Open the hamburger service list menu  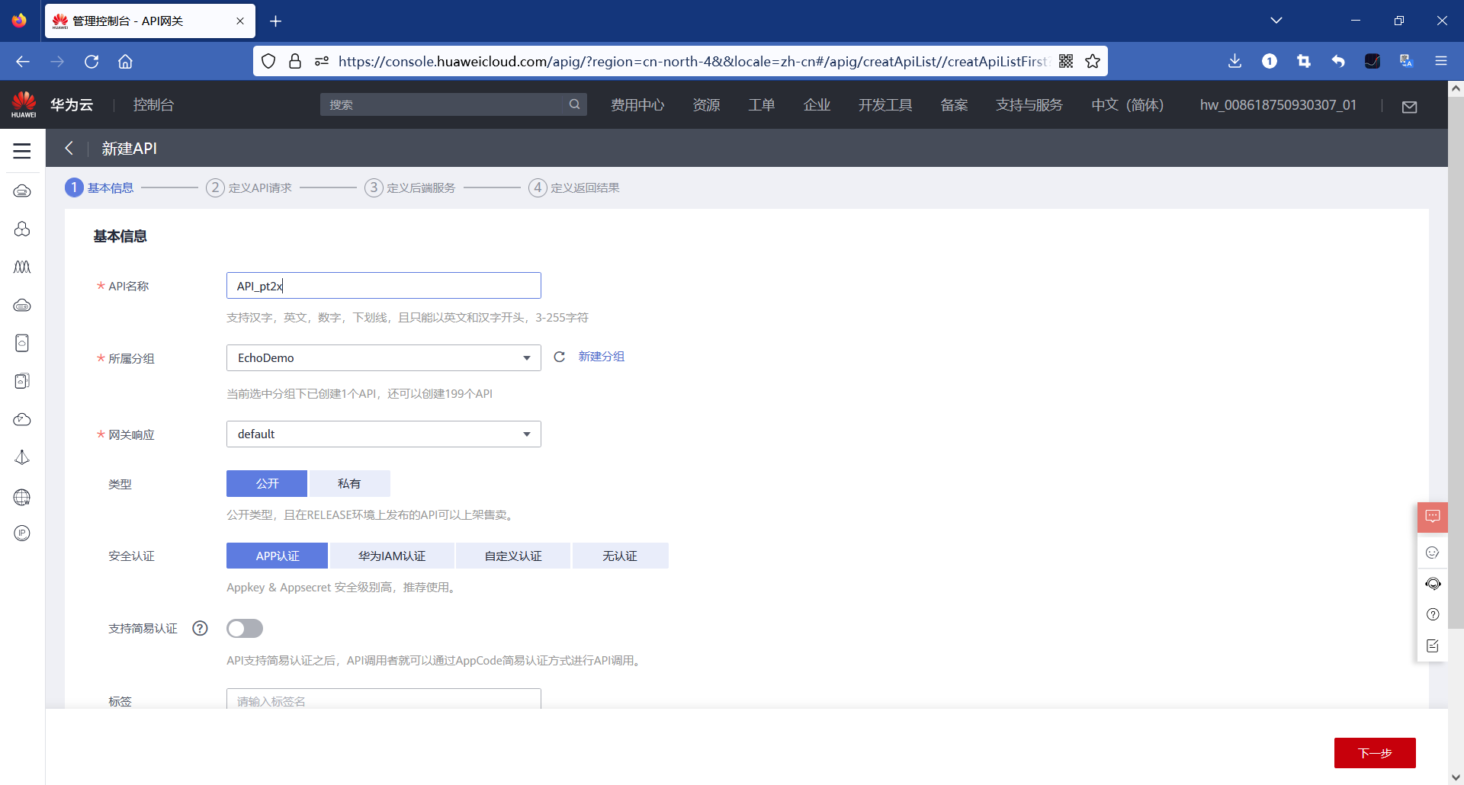click(x=22, y=151)
